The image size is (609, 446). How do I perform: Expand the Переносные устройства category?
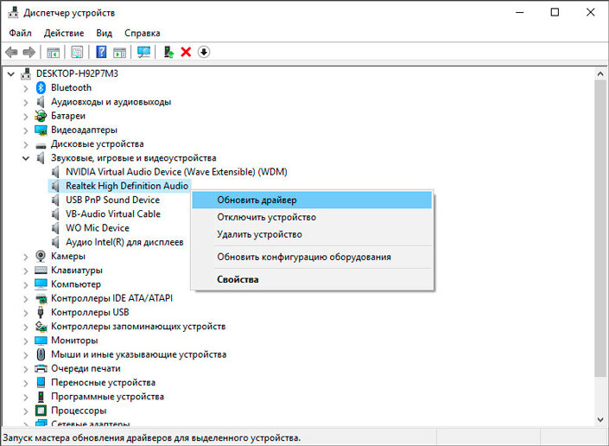[x=26, y=383]
